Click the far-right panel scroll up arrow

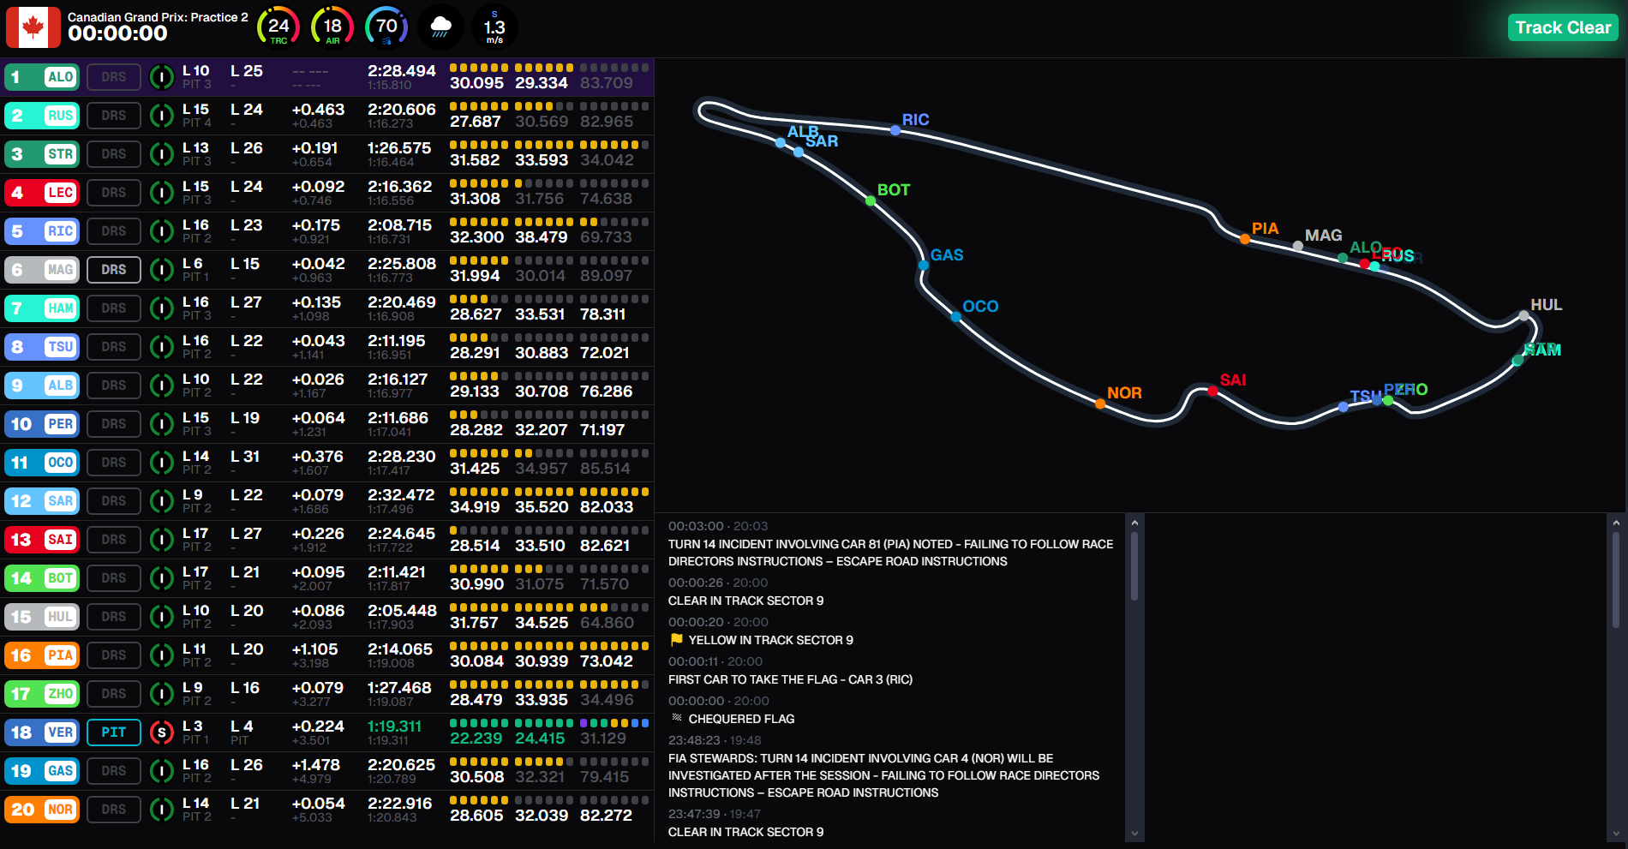[1616, 523]
